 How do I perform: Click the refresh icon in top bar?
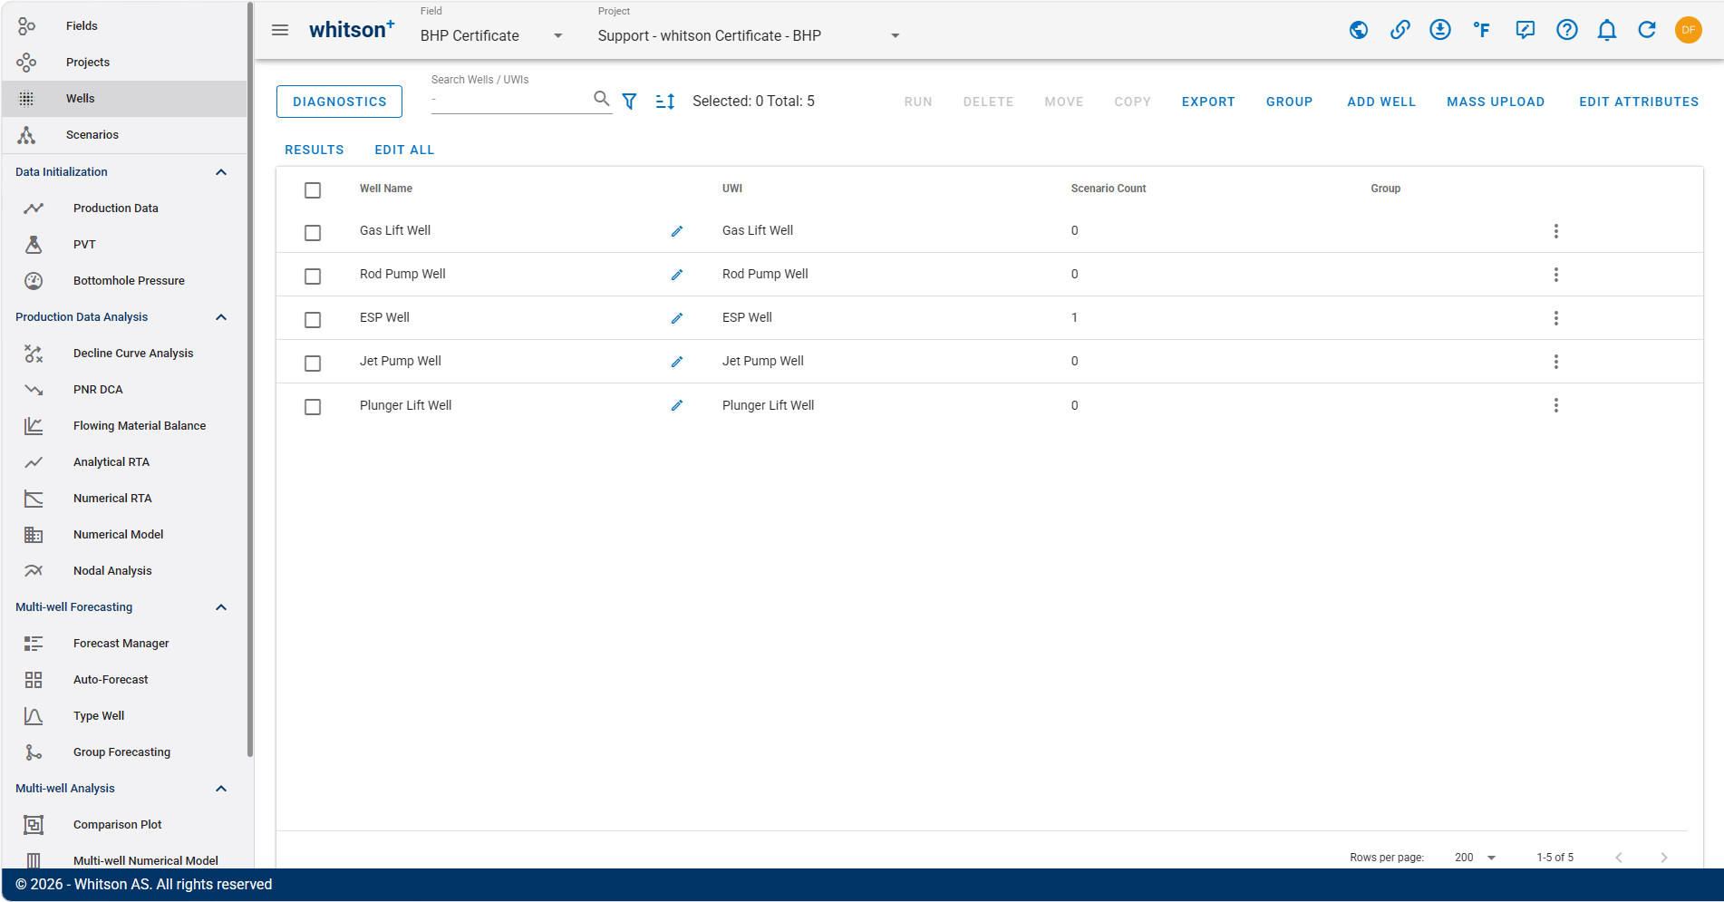[x=1647, y=30]
